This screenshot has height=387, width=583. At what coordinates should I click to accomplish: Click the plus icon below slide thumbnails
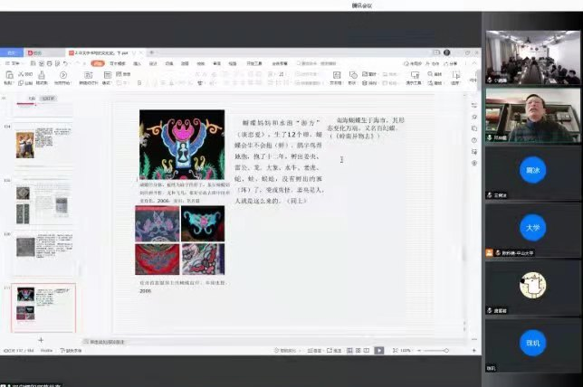click(41, 339)
